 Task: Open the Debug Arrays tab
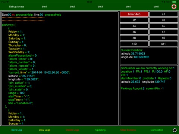tap(17, 7)
